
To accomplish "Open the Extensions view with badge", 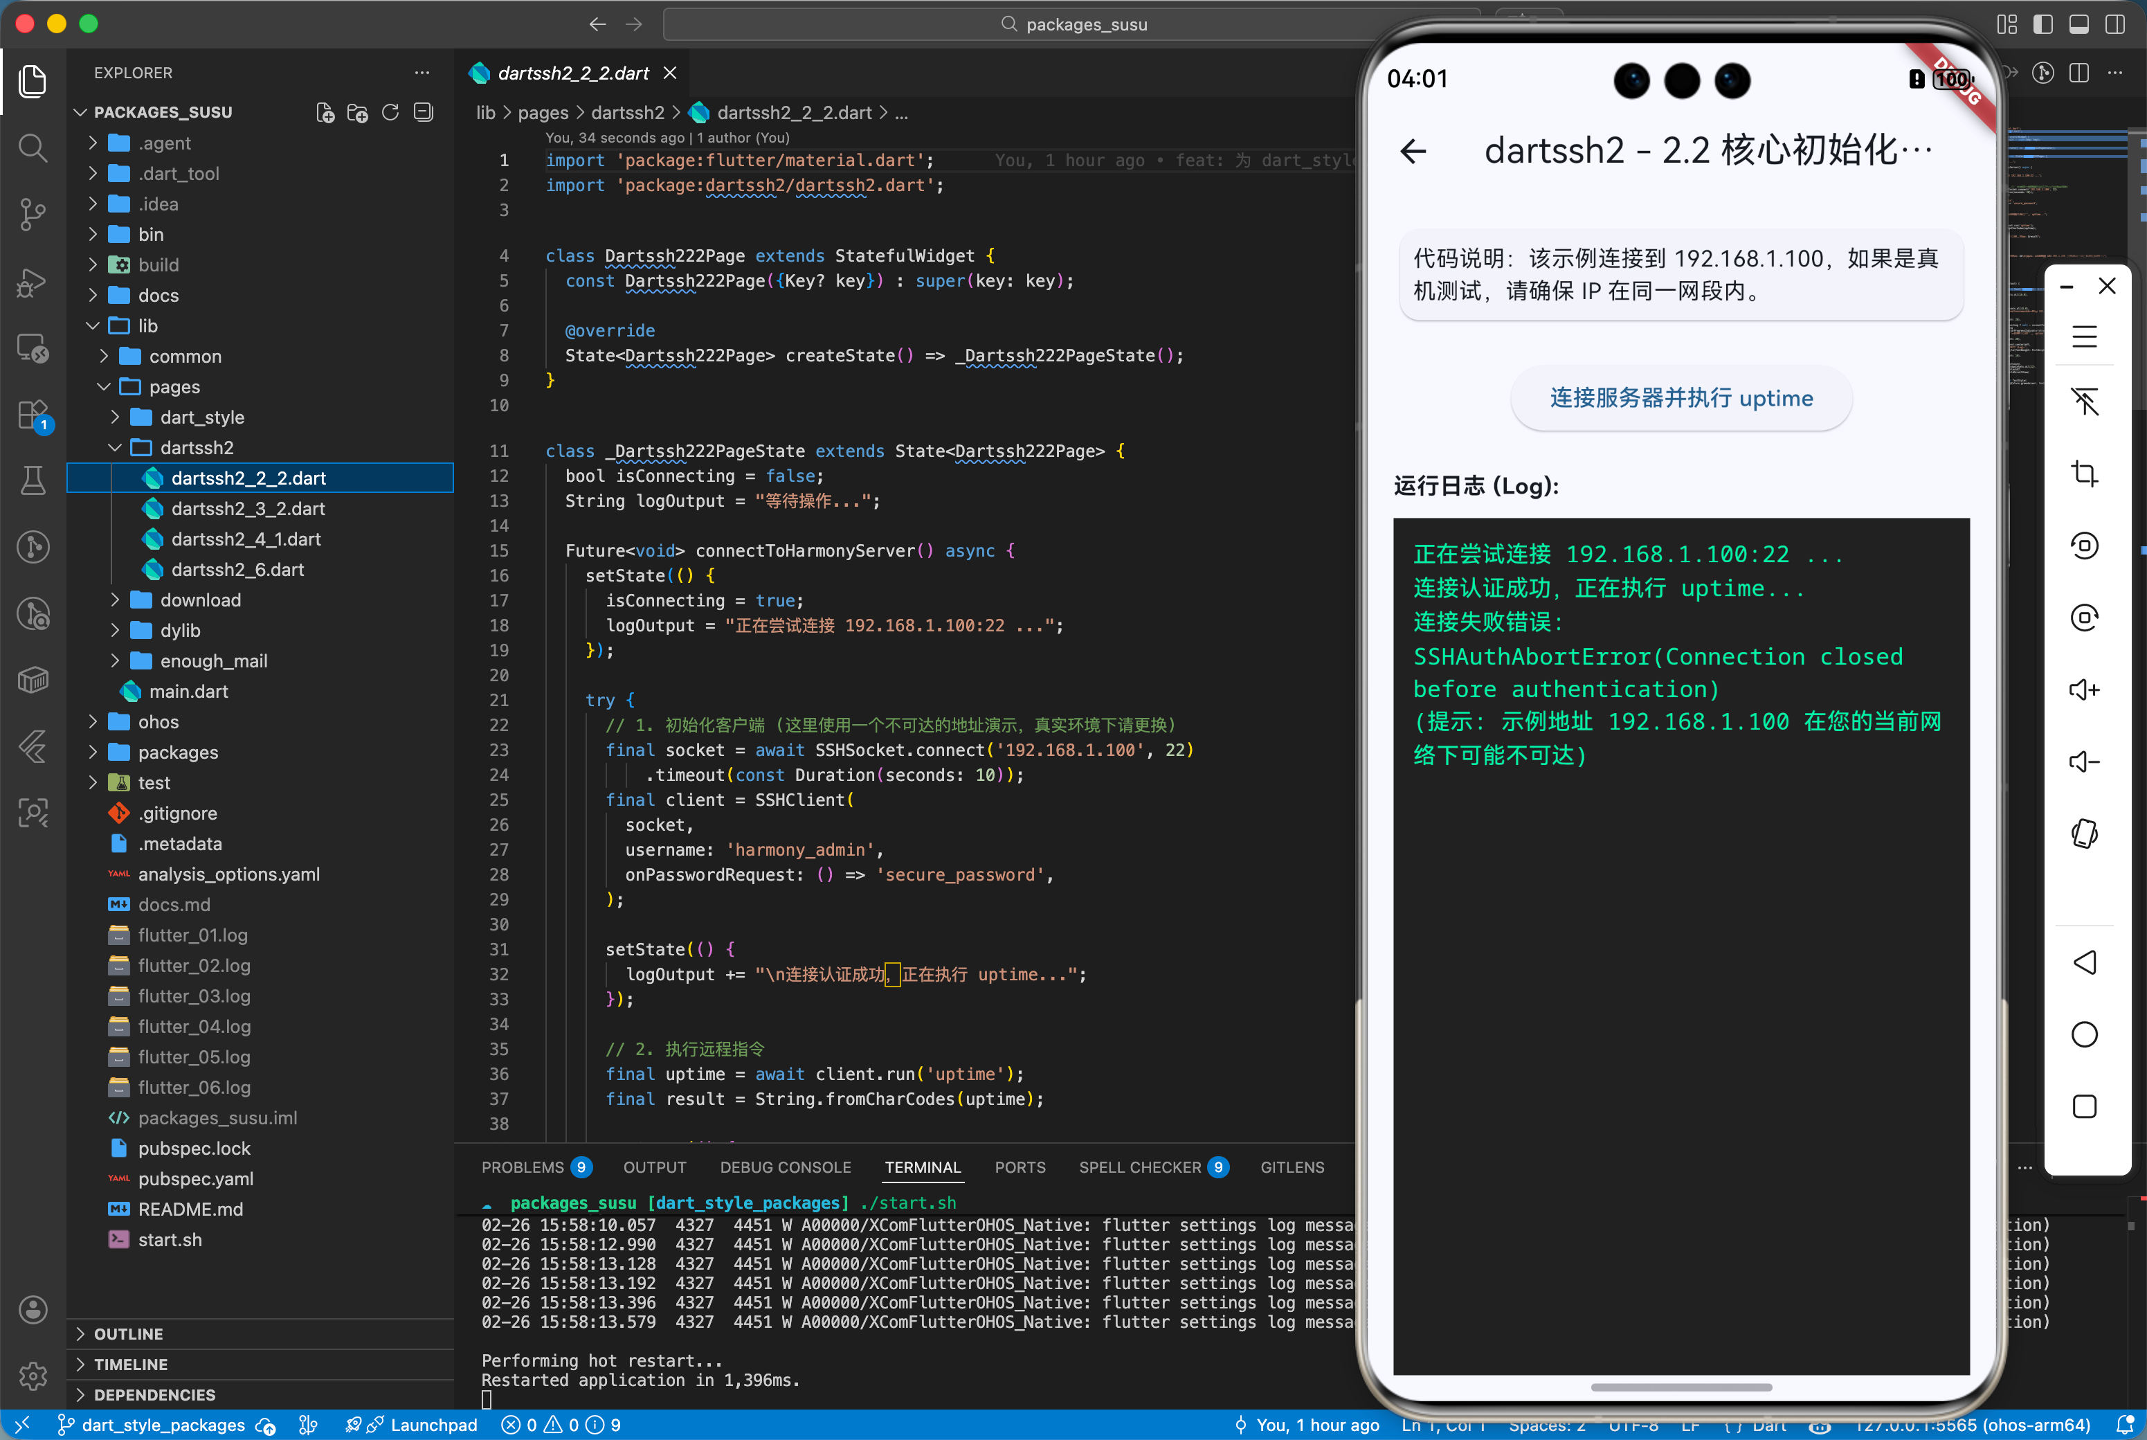I will (33, 414).
